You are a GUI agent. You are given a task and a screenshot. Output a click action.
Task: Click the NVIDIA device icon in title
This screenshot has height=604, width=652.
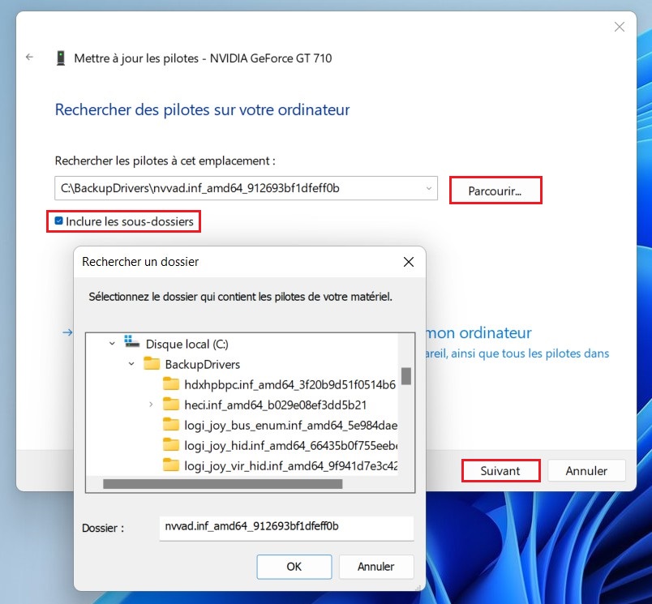click(x=61, y=58)
